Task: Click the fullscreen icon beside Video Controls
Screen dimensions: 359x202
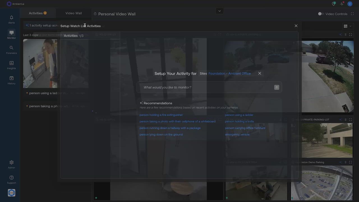Action: [353, 14]
